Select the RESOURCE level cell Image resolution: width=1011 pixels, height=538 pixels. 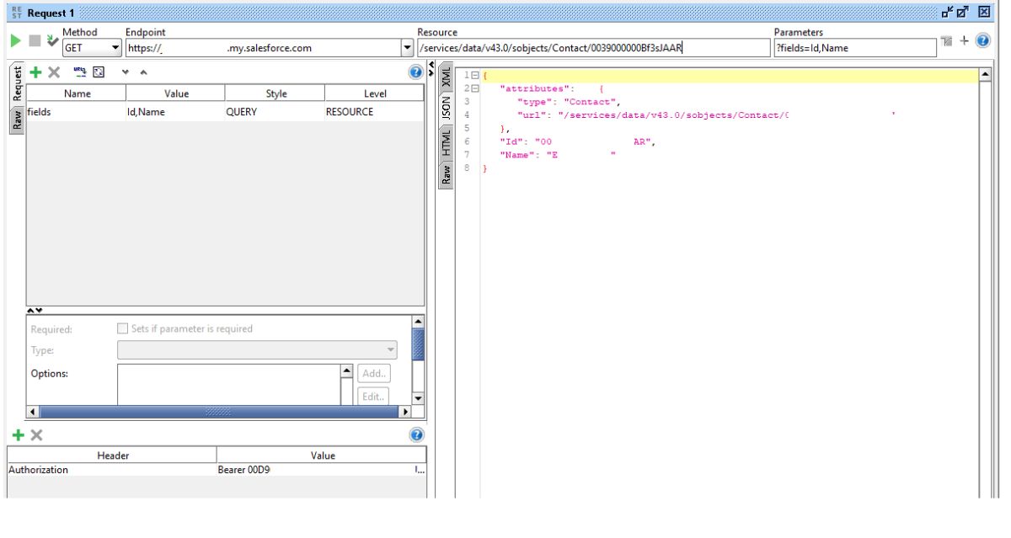[x=374, y=111]
